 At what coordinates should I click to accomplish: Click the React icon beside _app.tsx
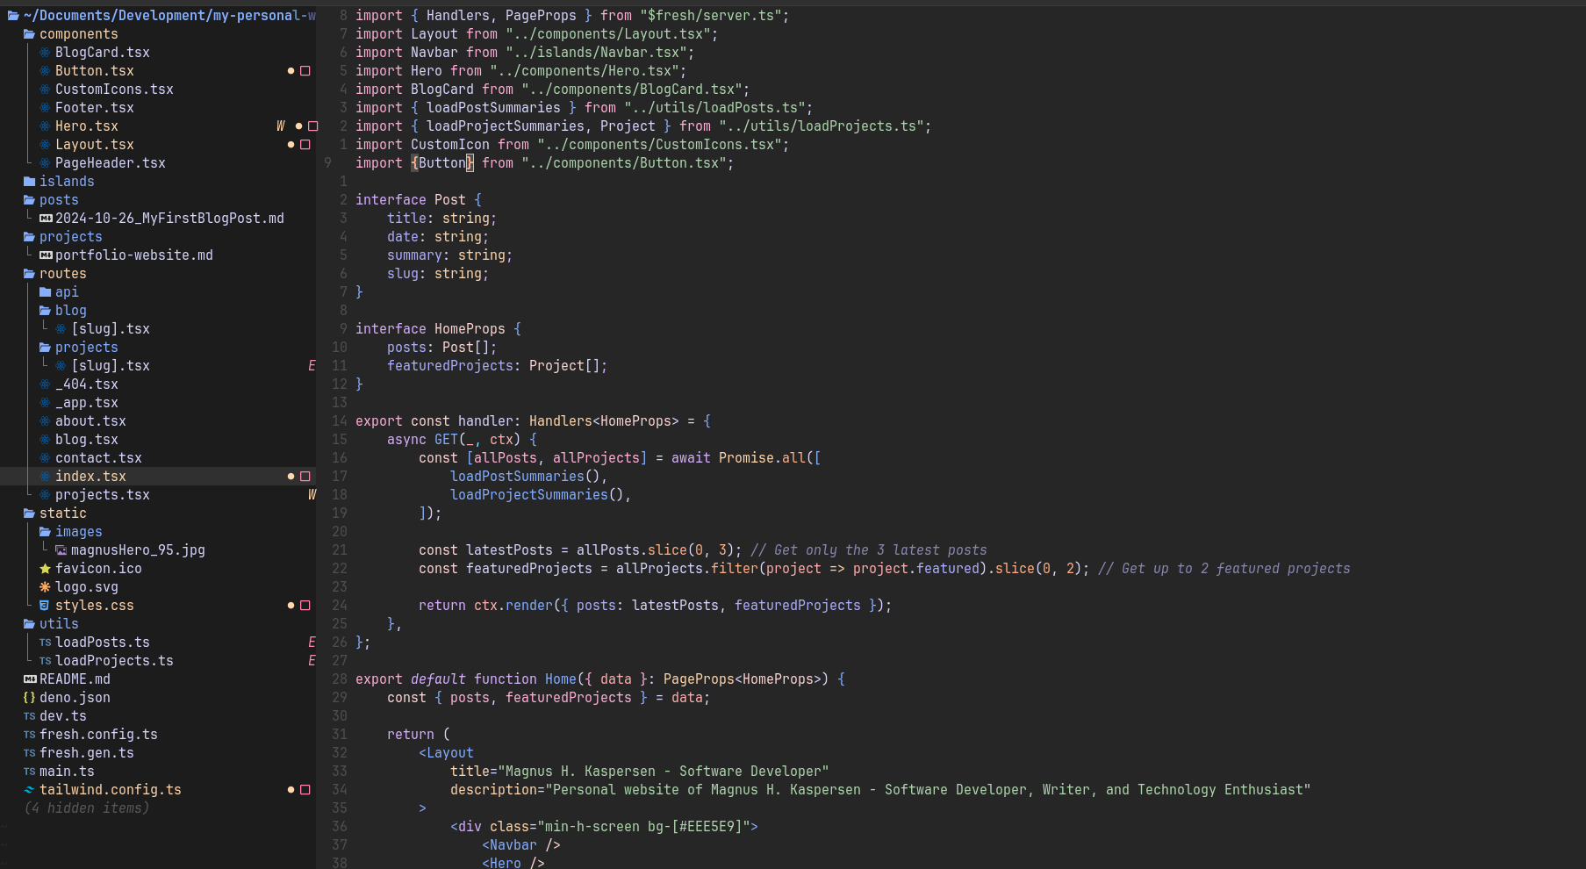[x=45, y=403]
